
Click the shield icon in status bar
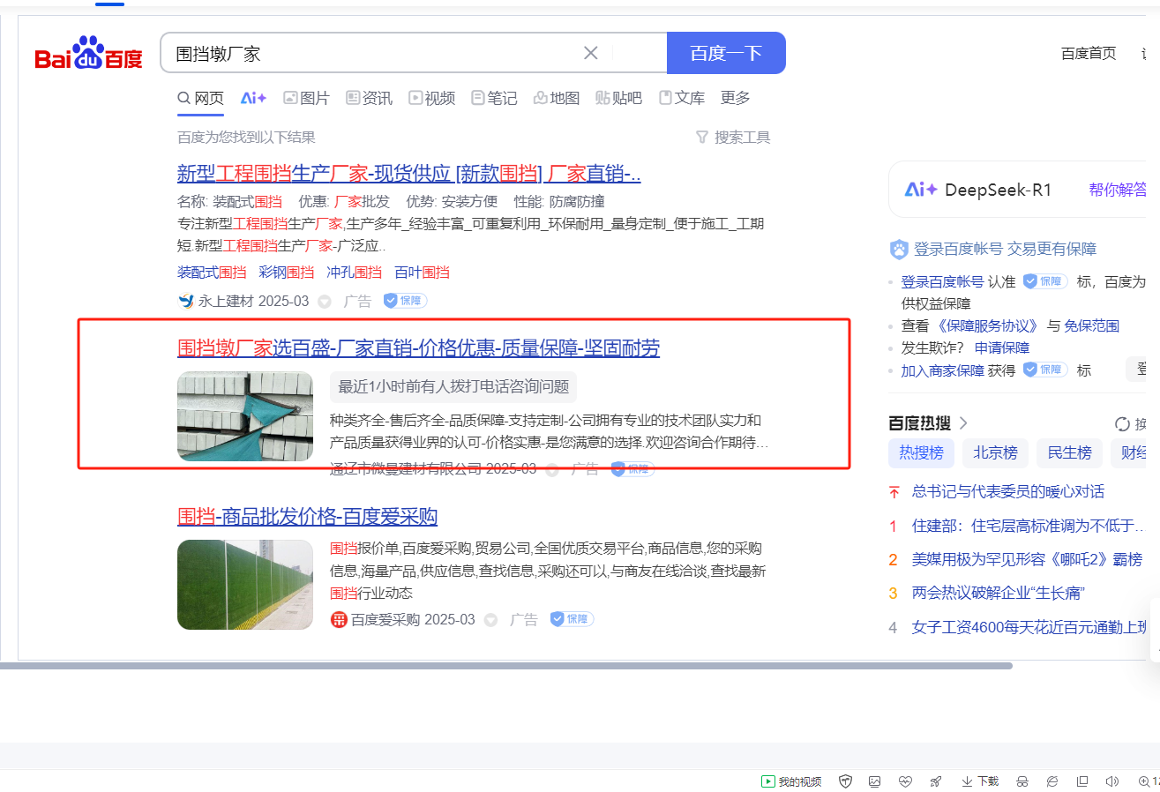(845, 781)
